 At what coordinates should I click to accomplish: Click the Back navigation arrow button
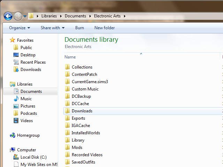point(8,16)
